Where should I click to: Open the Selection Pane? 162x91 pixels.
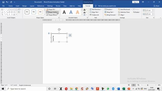click(x=124, y=12)
